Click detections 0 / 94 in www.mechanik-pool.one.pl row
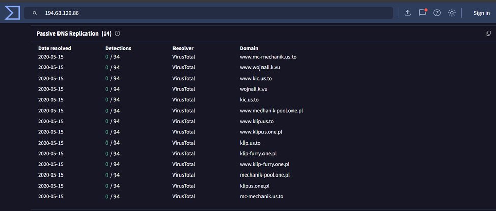The width and height of the screenshot is (496, 211). (112, 111)
